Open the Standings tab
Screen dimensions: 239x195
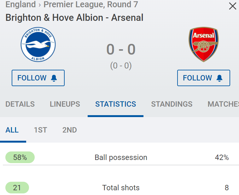172,104
